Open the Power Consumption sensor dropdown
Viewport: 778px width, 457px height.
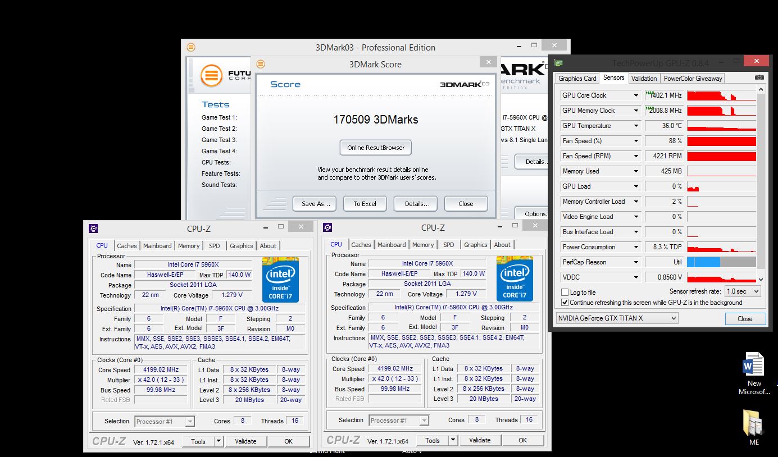tap(636, 247)
